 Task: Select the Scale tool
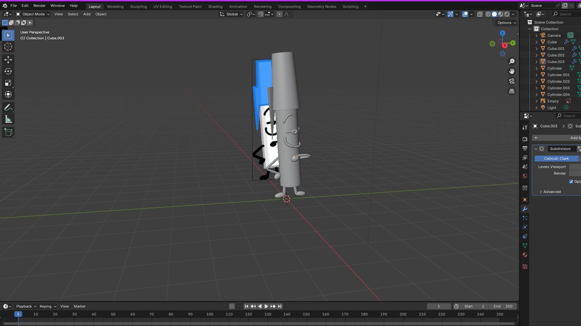[x=8, y=83]
